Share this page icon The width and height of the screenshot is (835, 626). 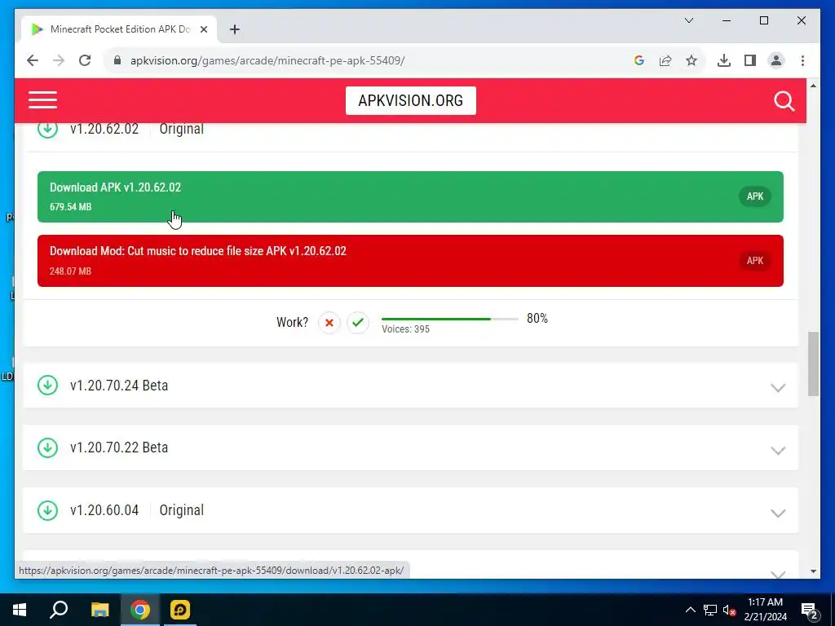pos(665,60)
